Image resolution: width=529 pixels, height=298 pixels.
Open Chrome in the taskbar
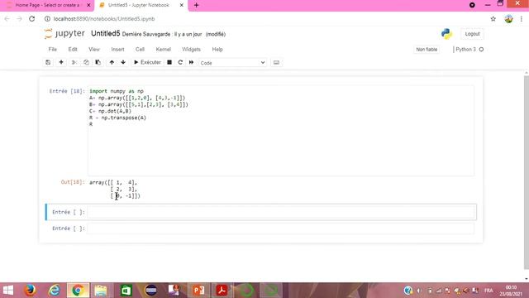pyautogui.click(x=78, y=291)
